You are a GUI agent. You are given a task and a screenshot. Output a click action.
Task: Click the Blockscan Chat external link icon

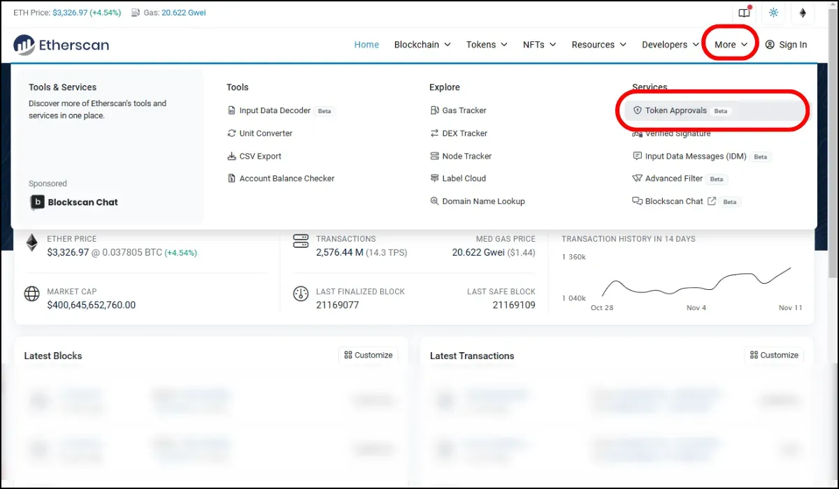point(712,201)
